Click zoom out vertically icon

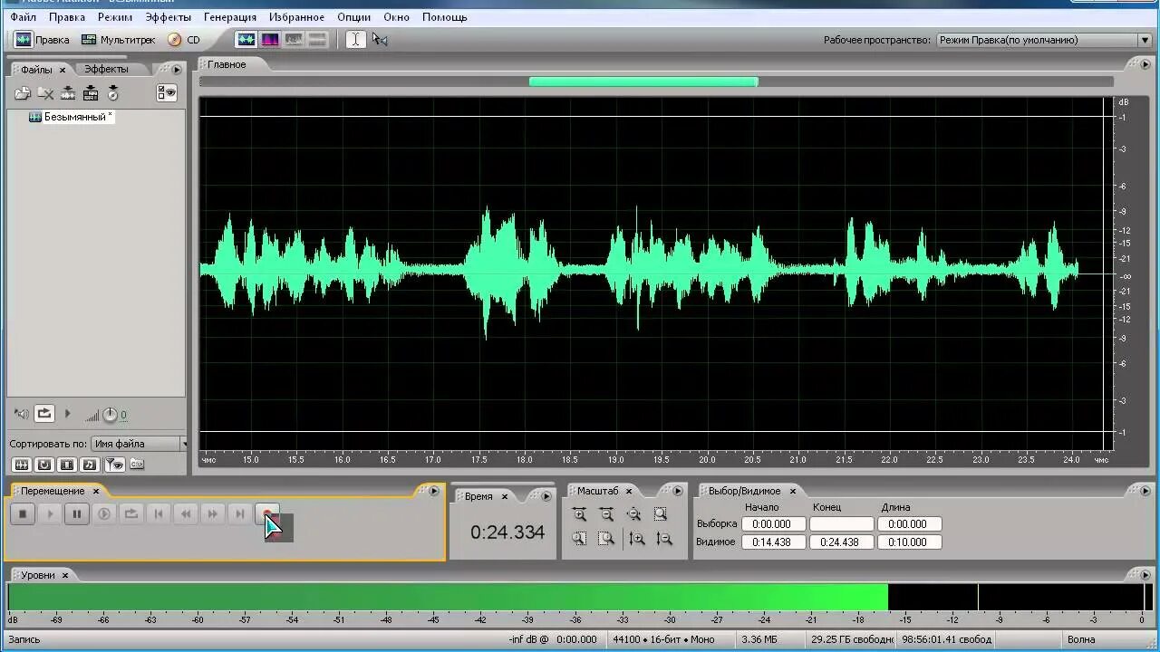point(664,539)
